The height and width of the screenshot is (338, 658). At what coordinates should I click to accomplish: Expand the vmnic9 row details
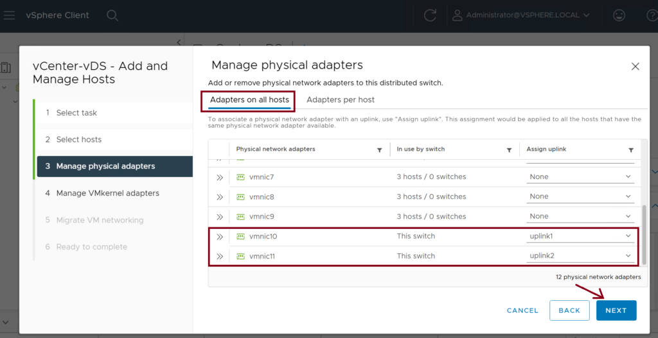click(220, 217)
